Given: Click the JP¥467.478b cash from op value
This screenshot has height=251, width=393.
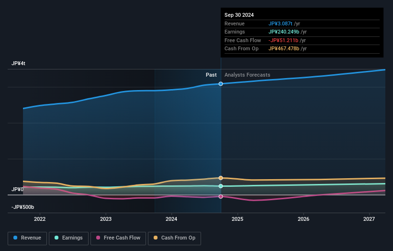Looking at the screenshot, I should click(284, 49).
